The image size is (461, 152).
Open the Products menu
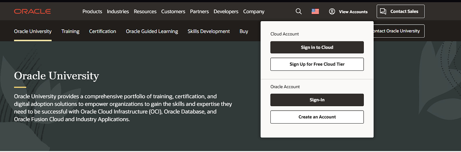[x=92, y=11]
